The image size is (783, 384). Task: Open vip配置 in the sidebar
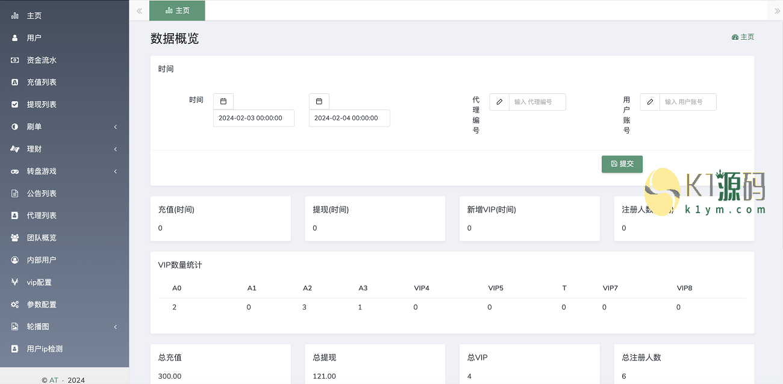click(39, 282)
